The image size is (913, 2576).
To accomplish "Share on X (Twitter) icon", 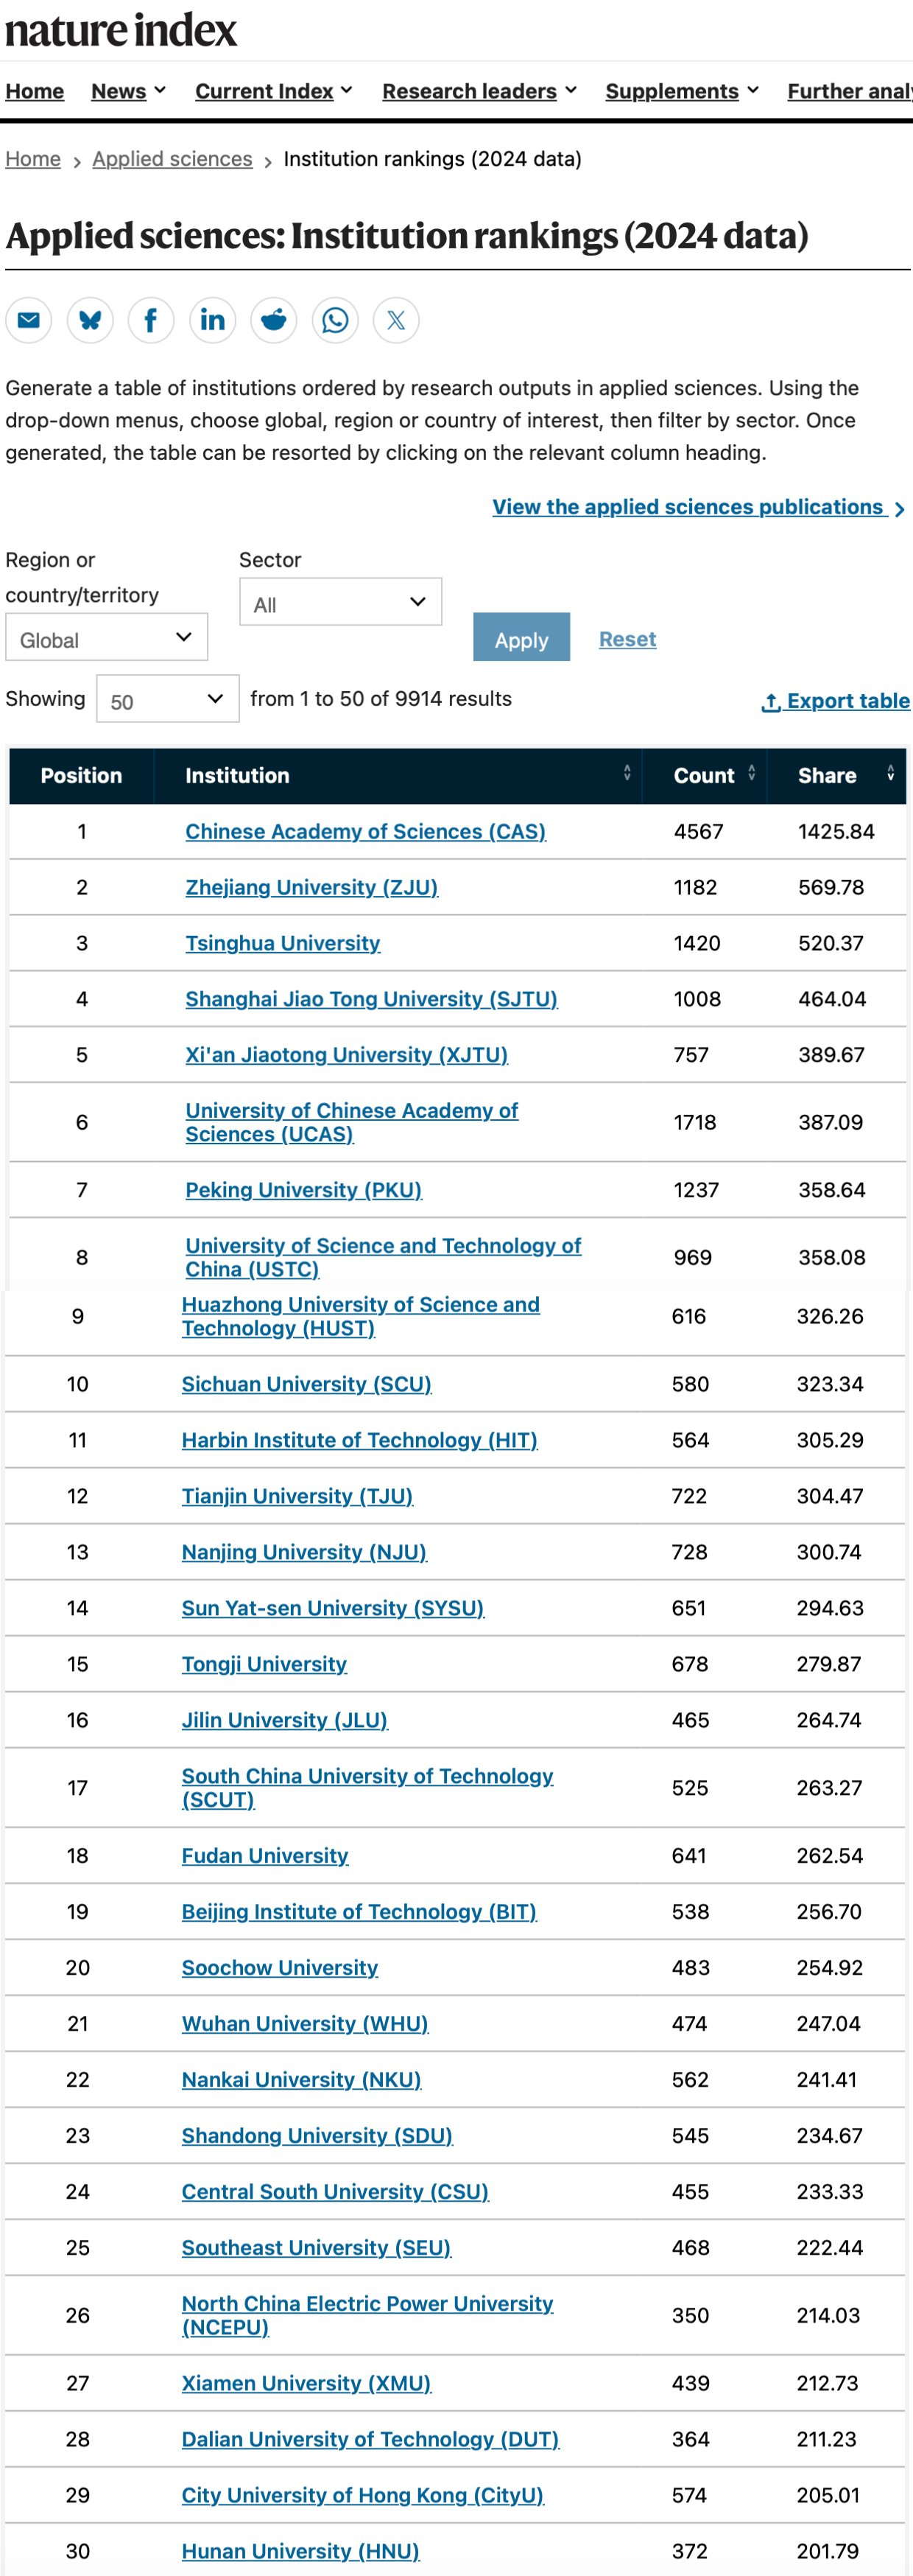I will coord(397,320).
